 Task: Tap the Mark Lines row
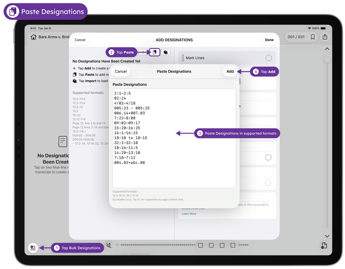click(x=227, y=58)
